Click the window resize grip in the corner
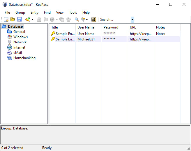 189,149
